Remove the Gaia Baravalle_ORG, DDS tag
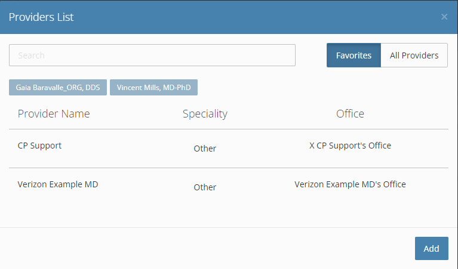 click(x=58, y=87)
